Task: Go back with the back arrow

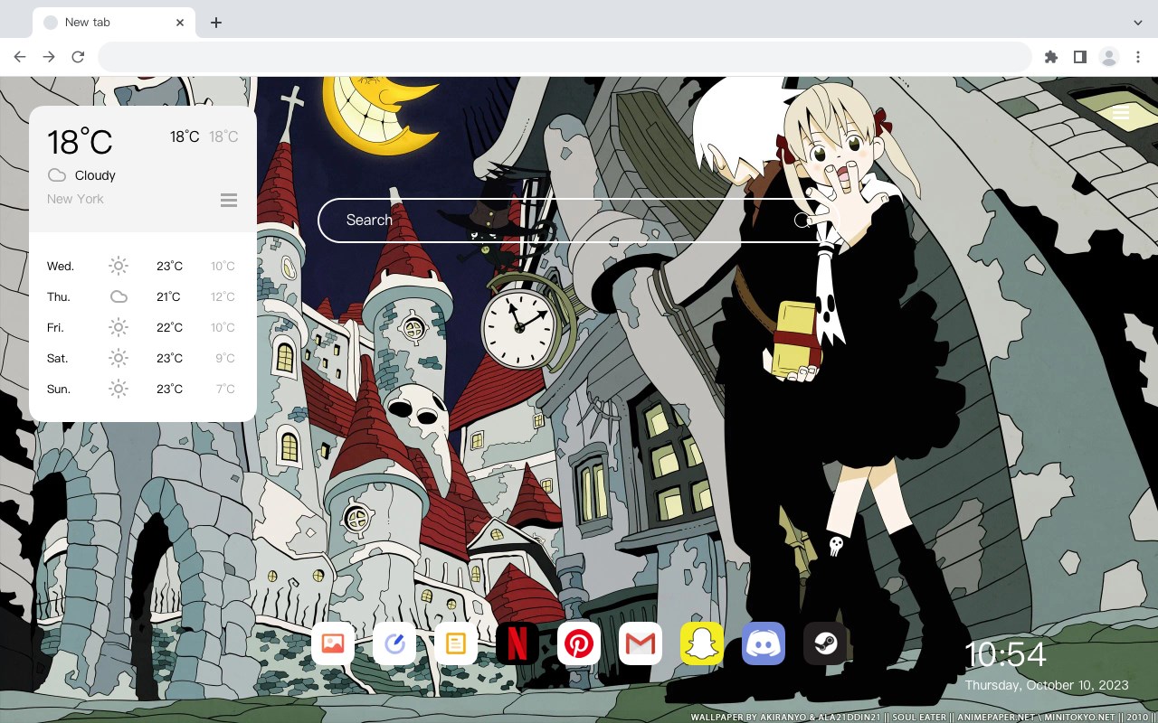Action: 20,57
